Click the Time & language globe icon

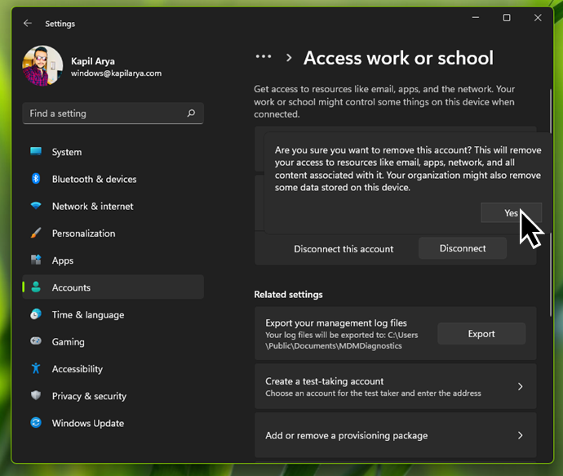[x=36, y=314]
